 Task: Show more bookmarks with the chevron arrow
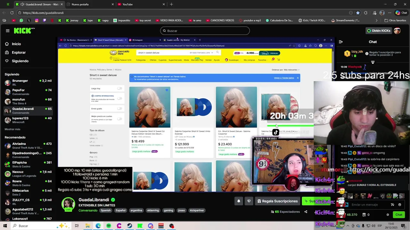[x=377, y=20]
